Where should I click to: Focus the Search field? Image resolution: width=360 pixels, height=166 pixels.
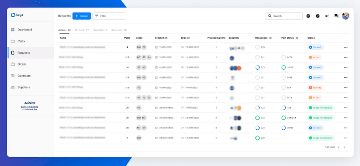284,16
